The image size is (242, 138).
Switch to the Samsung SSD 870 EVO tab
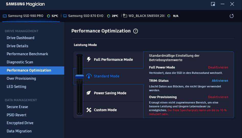coord(86,16)
